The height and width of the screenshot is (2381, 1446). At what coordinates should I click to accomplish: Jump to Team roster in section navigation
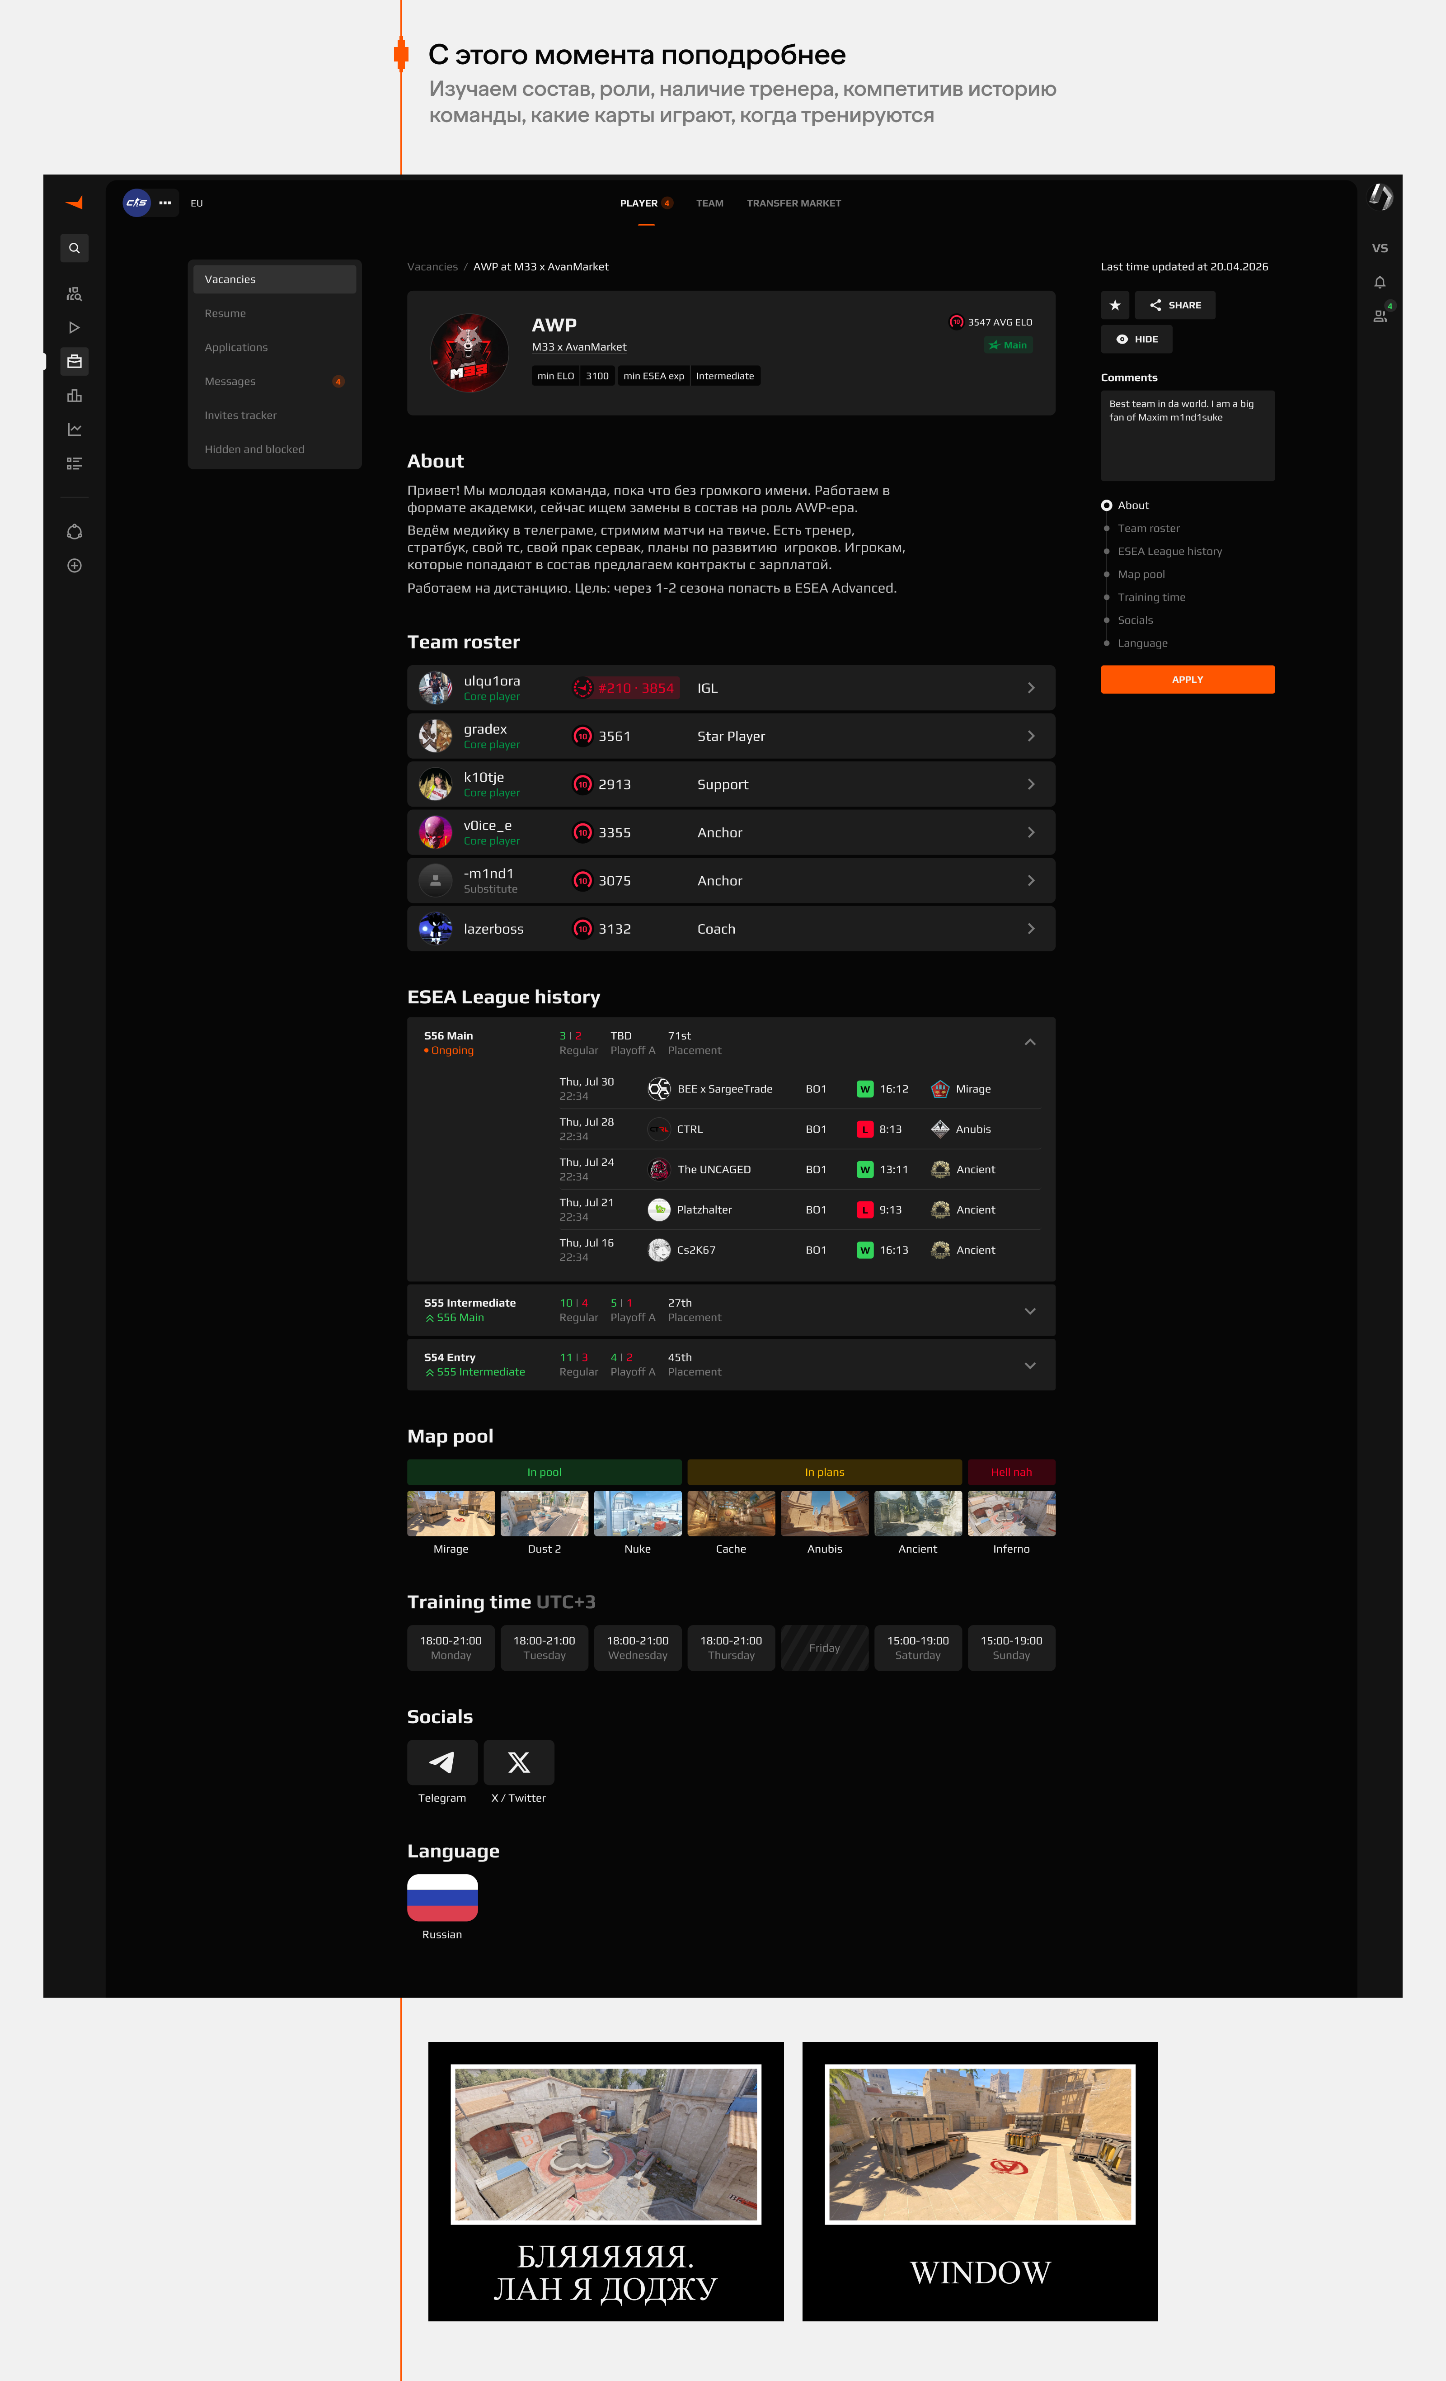pyautogui.click(x=1149, y=529)
